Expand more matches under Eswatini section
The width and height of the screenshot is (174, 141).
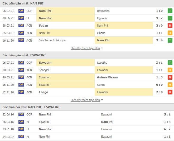85,100
